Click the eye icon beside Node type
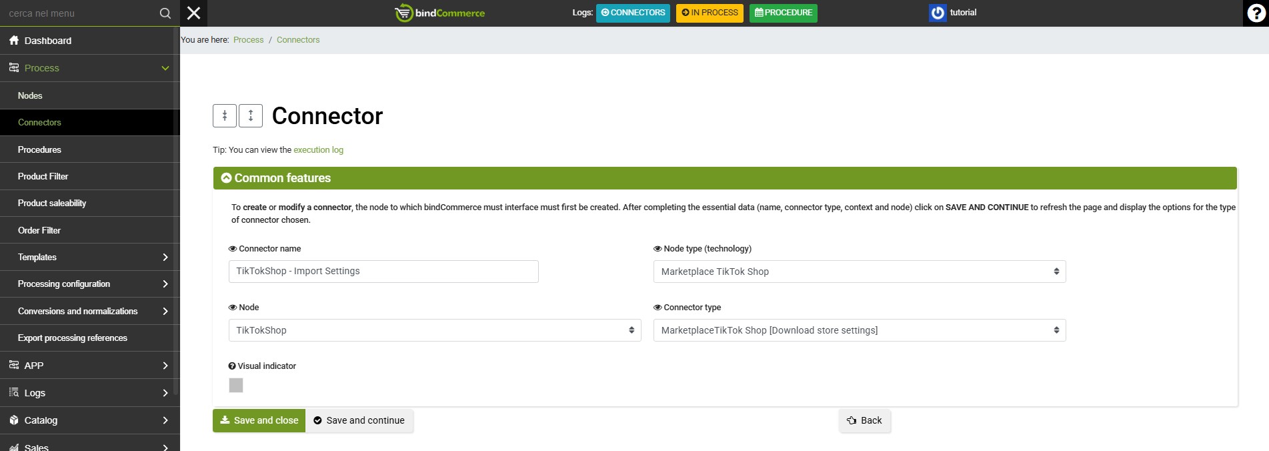Viewport: 1269px width, 451px height. pos(658,249)
